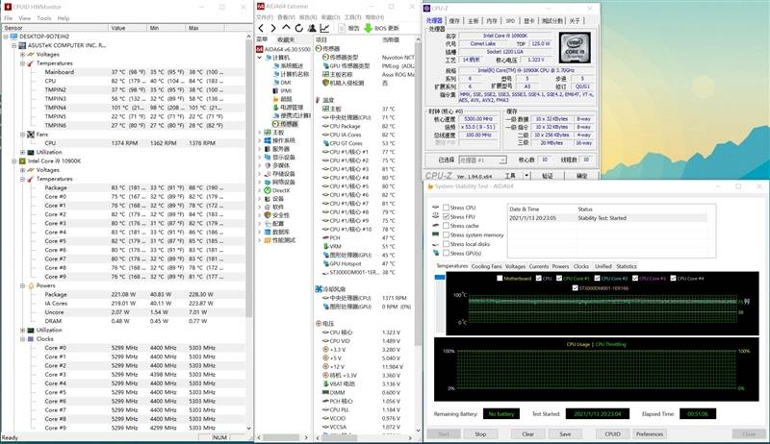This screenshot has width=770, height=444.
Task: Switch to the Cooling Fans tab
Action: point(487,266)
